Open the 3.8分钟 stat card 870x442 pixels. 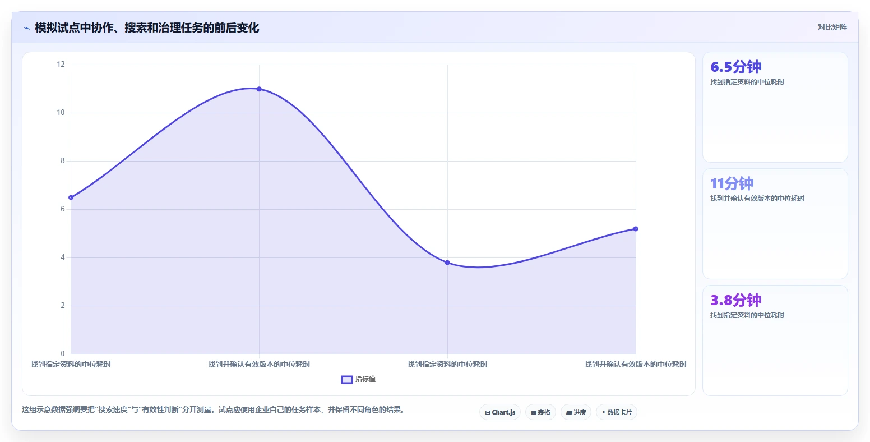[775, 340]
